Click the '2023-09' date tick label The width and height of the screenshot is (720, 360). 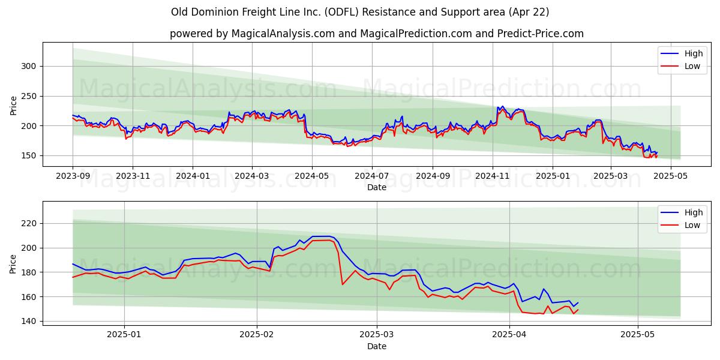(x=73, y=176)
